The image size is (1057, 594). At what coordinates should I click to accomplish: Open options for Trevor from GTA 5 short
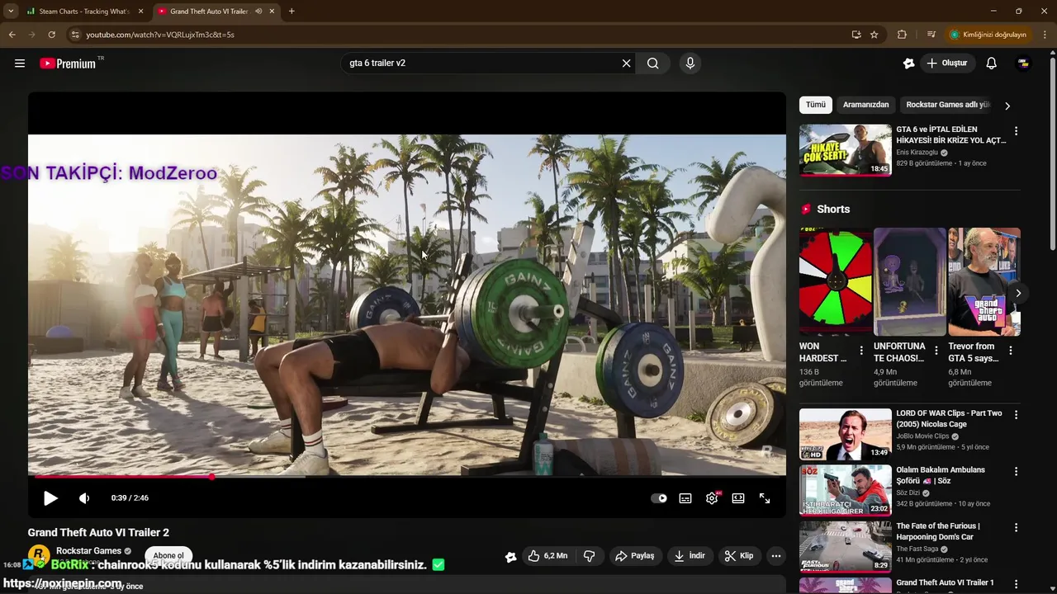(x=1010, y=351)
